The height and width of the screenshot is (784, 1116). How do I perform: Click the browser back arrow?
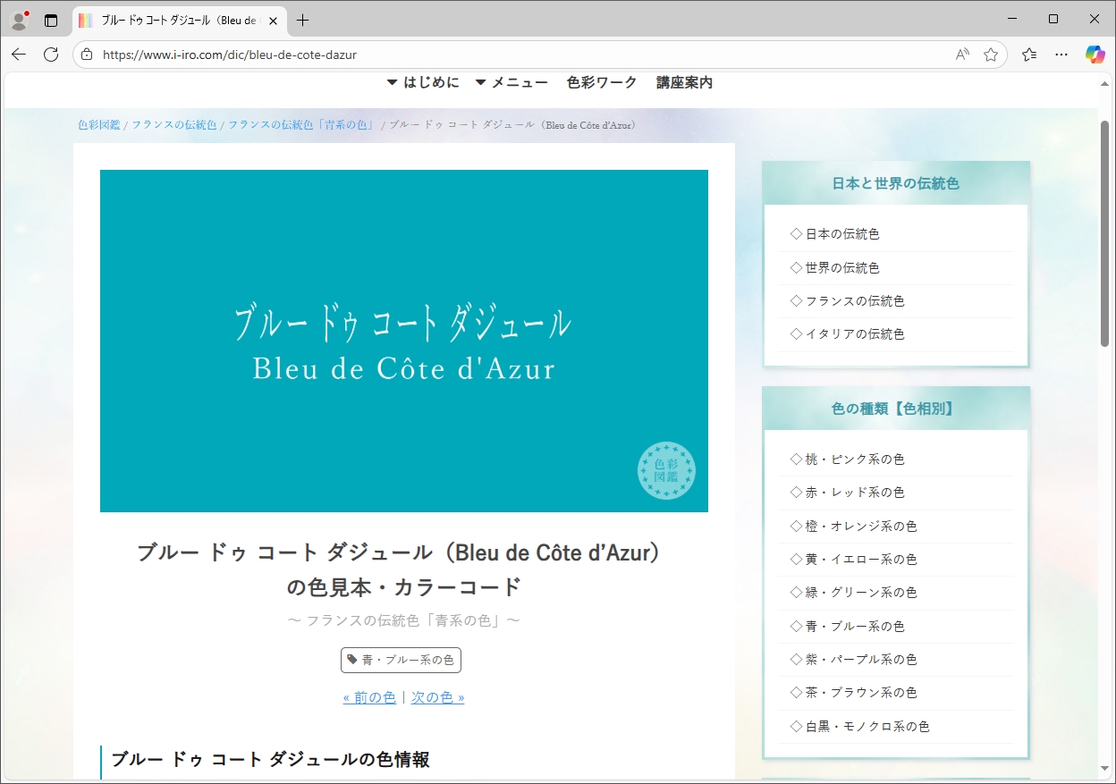click(19, 55)
